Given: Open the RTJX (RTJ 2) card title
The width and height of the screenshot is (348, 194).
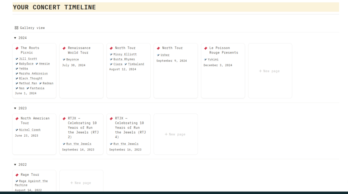Looking at the screenshot, I should point(83,128).
